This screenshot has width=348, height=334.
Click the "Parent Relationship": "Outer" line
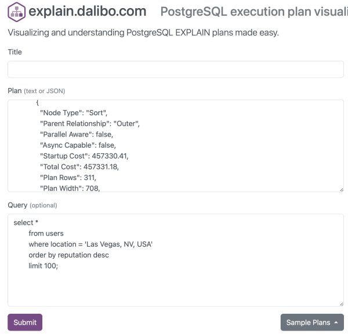90,124
